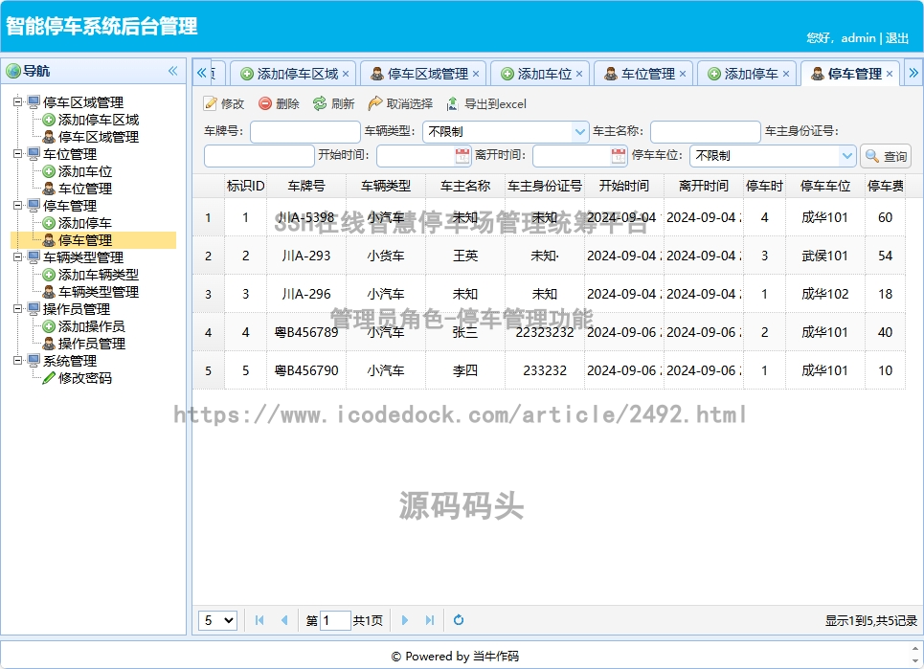Focus the 离开时间 date input
This screenshot has width=924, height=669.
click(572, 155)
